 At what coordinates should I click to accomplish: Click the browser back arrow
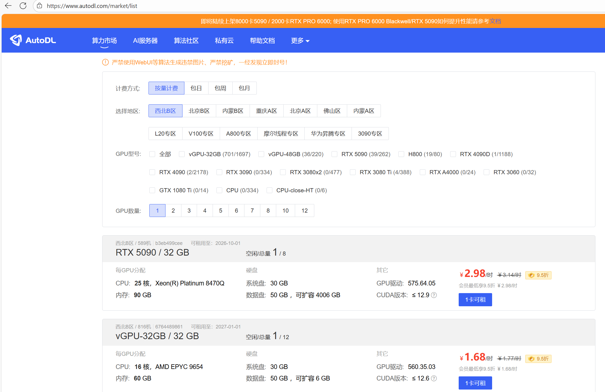tap(8, 6)
